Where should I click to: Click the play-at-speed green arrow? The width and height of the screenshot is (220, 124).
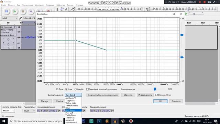tap(186, 14)
